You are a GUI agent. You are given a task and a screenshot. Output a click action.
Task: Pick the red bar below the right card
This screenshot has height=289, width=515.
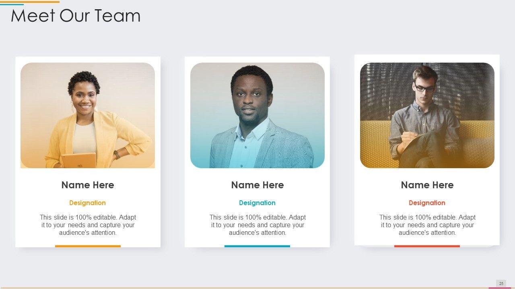point(427,246)
